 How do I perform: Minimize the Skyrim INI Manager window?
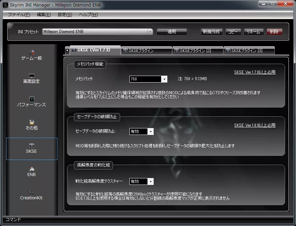[263, 3]
